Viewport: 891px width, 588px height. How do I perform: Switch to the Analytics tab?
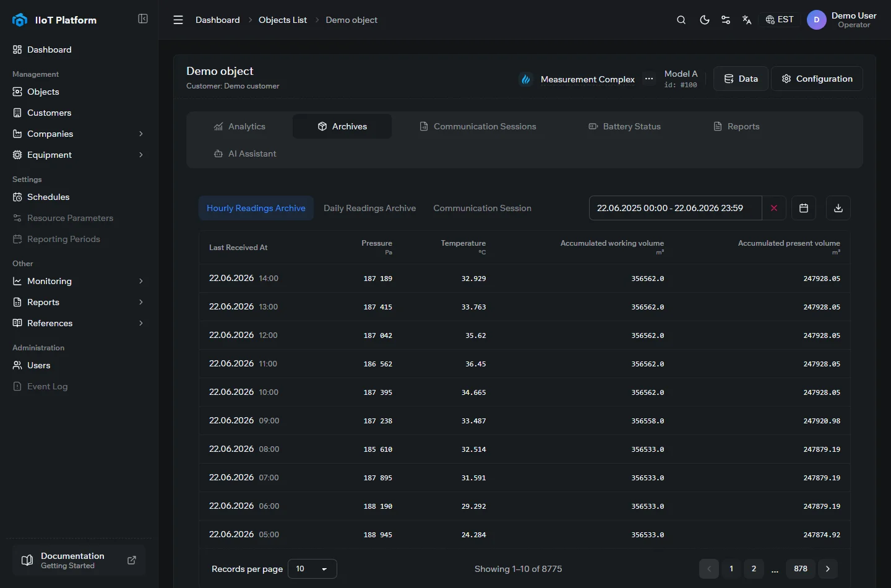239,126
